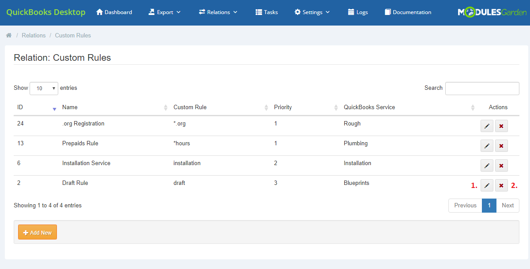Screen dimensions: 530x269
Task: Click the Search input field
Action: point(482,88)
